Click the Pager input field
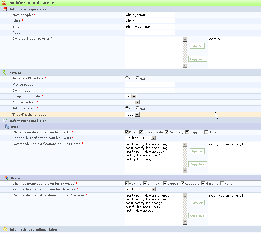Screen dimensions: 261x233 coord(150,32)
